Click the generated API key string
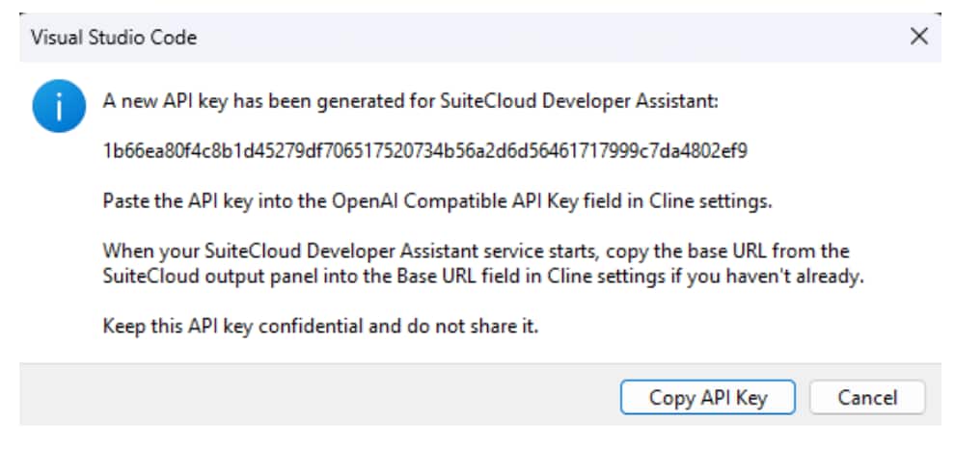 coord(425,151)
